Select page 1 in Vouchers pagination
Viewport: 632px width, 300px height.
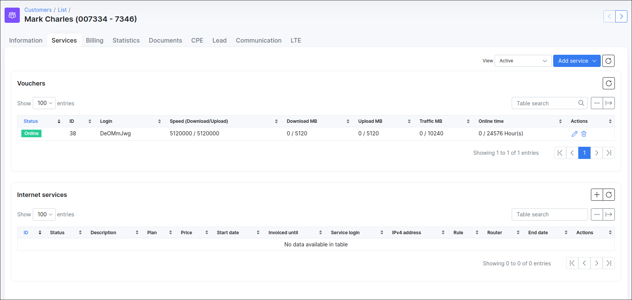[x=584, y=153]
